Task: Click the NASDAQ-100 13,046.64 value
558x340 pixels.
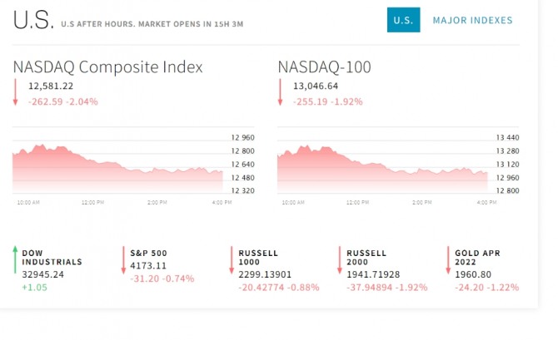Action: point(316,86)
